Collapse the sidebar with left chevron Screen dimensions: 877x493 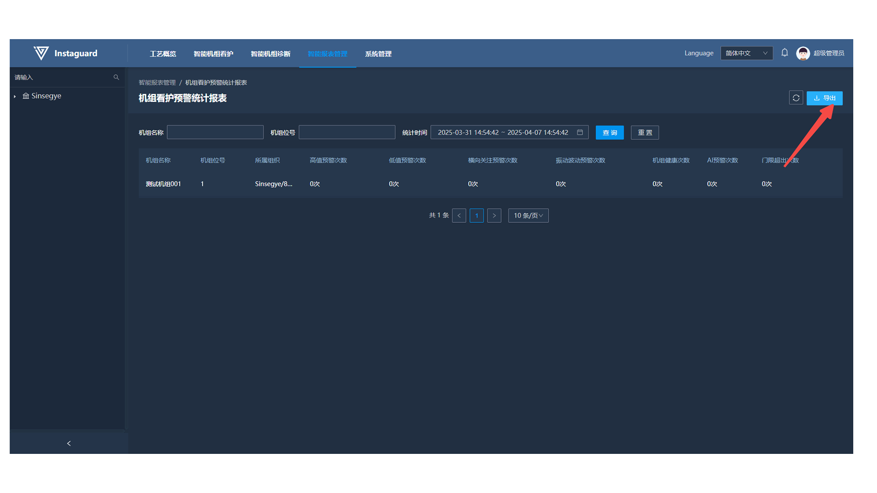[x=69, y=443]
